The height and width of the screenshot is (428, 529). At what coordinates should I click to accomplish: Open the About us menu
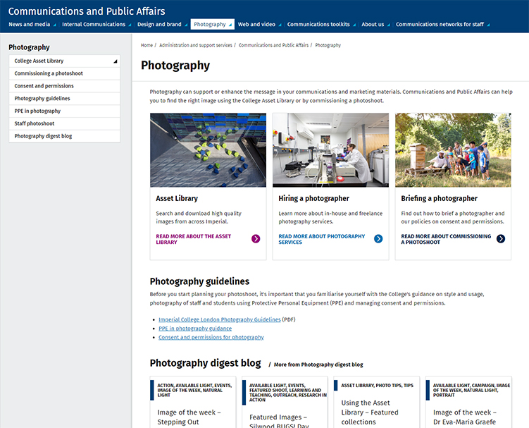point(373,24)
